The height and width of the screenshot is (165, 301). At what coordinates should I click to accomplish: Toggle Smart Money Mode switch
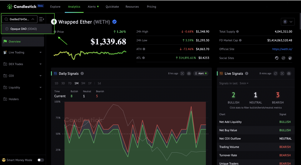pyautogui.click(x=41, y=160)
